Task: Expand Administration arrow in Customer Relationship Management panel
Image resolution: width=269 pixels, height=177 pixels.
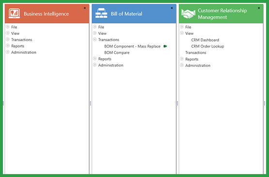Action: pos(182,65)
